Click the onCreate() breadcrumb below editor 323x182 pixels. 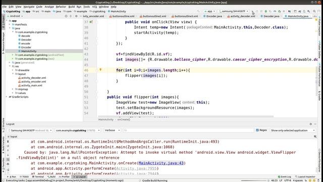[124, 119]
